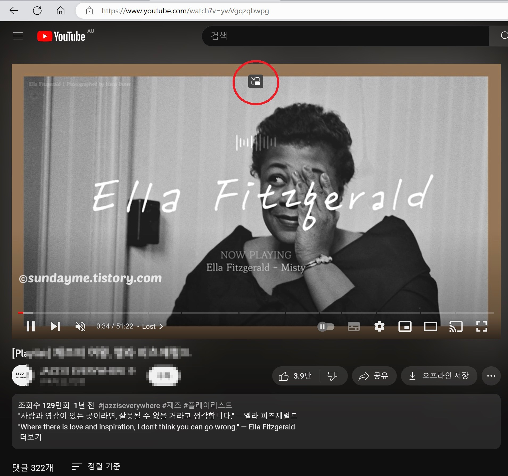508x476 pixels.
Task: Click the 댓글 322개 comments count
Action: [33, 468]
